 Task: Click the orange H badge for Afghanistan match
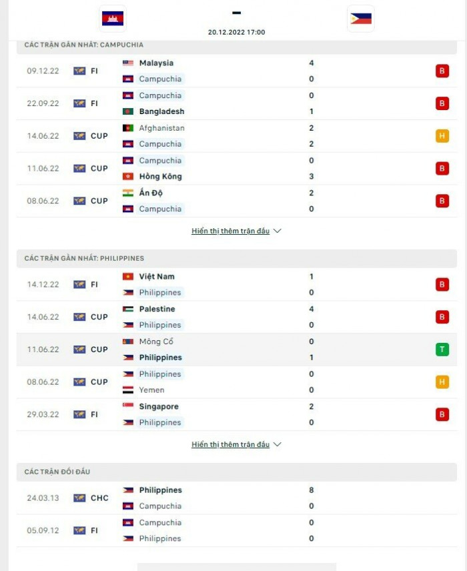(442, 136)
